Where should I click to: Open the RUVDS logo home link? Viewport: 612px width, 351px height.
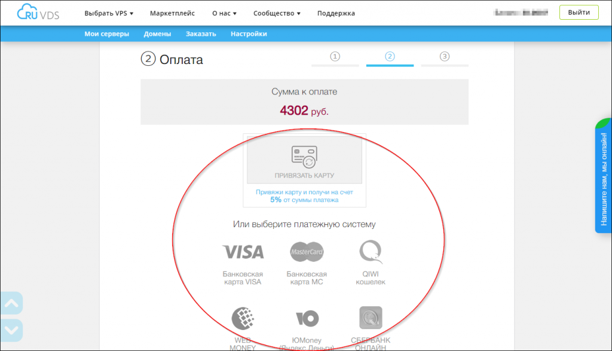coord(38,12)
